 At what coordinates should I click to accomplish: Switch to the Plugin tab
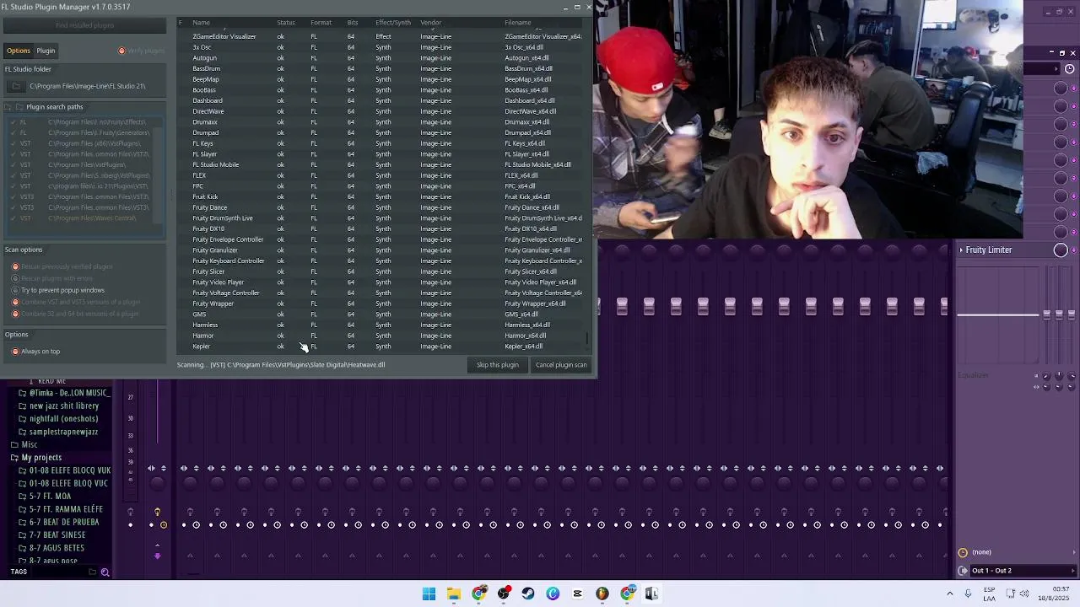(x=46, y=51)
